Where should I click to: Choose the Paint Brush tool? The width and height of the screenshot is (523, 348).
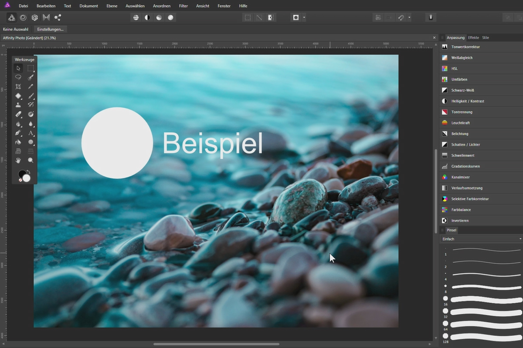31,96
